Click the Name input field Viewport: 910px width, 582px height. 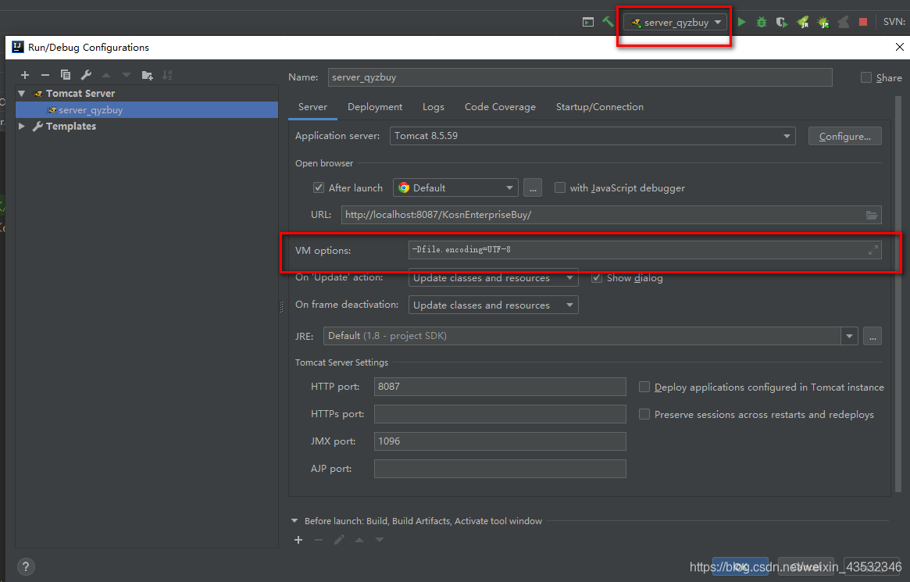(580, 77)
